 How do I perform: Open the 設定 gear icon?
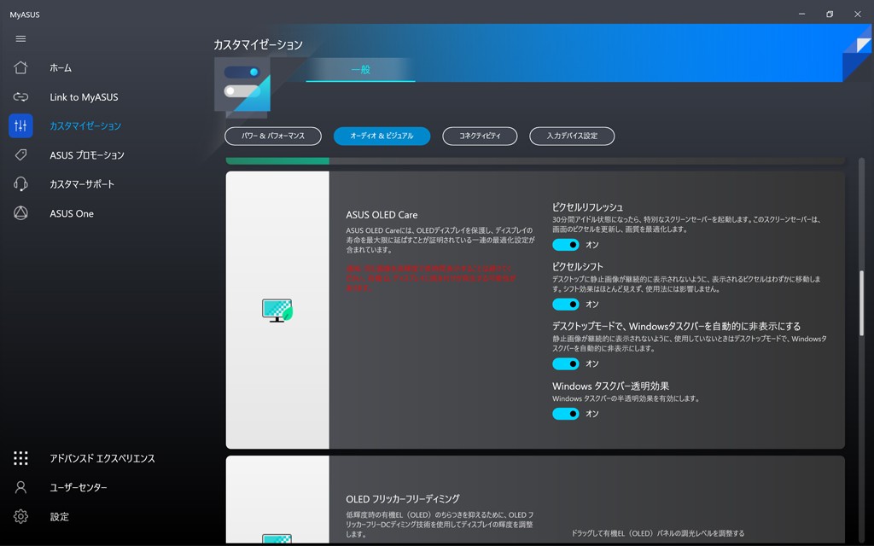tap(20, 516)
